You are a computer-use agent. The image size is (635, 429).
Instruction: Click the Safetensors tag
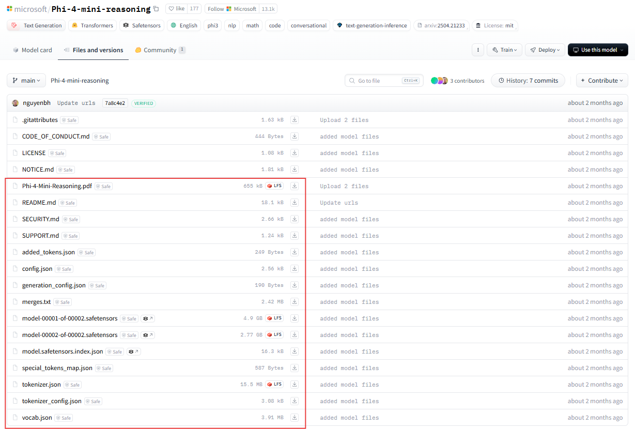pos(142,25)
